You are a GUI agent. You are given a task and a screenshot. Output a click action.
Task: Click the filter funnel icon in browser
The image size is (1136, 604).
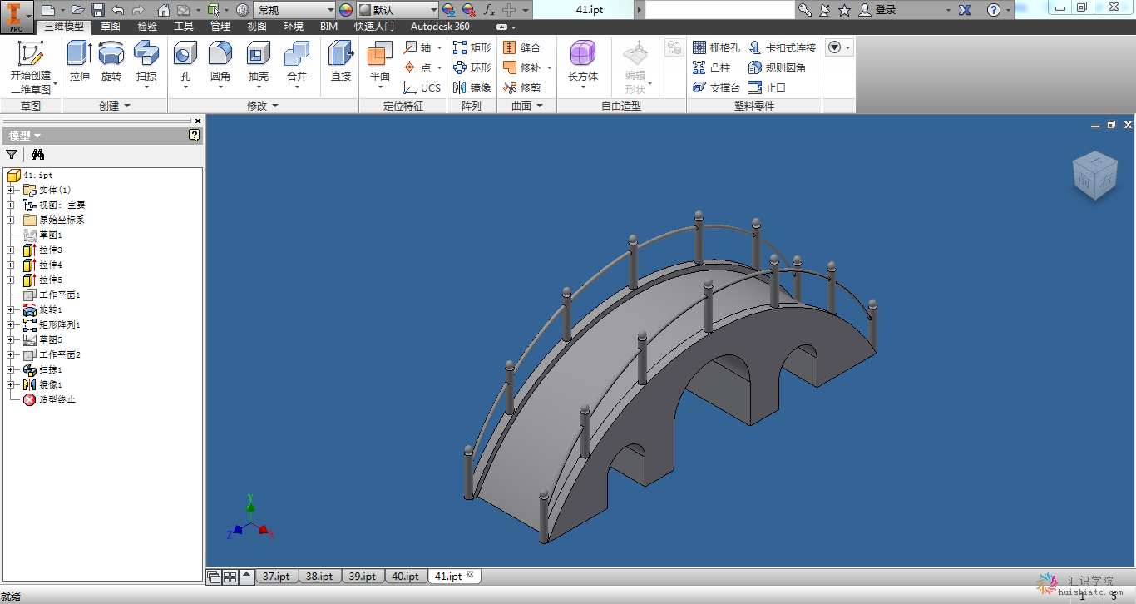(12, 154)
